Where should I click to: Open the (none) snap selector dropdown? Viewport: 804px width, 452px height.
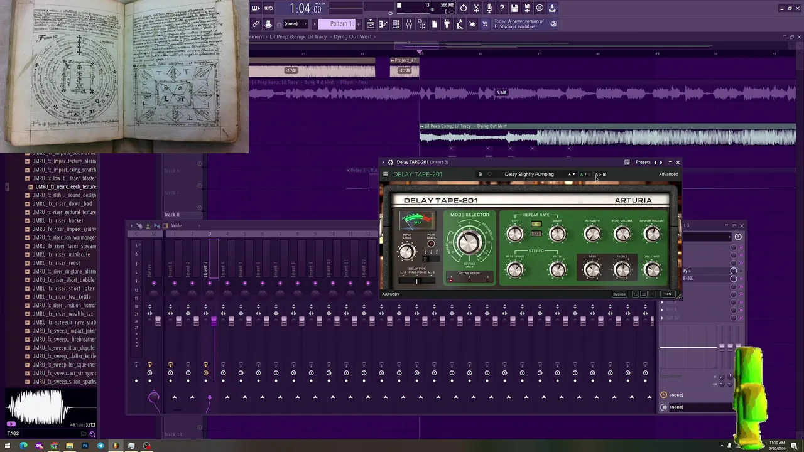click(295, 24)
